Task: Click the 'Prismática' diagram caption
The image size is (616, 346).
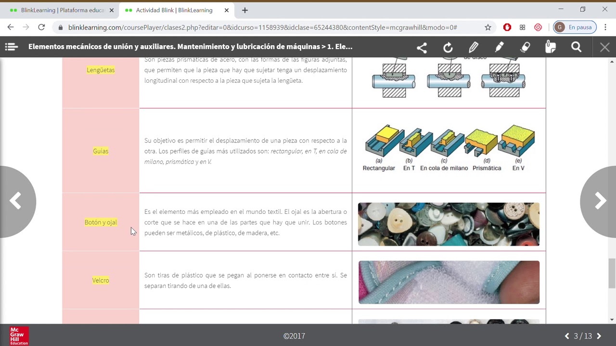Action: tap(487, 168)
